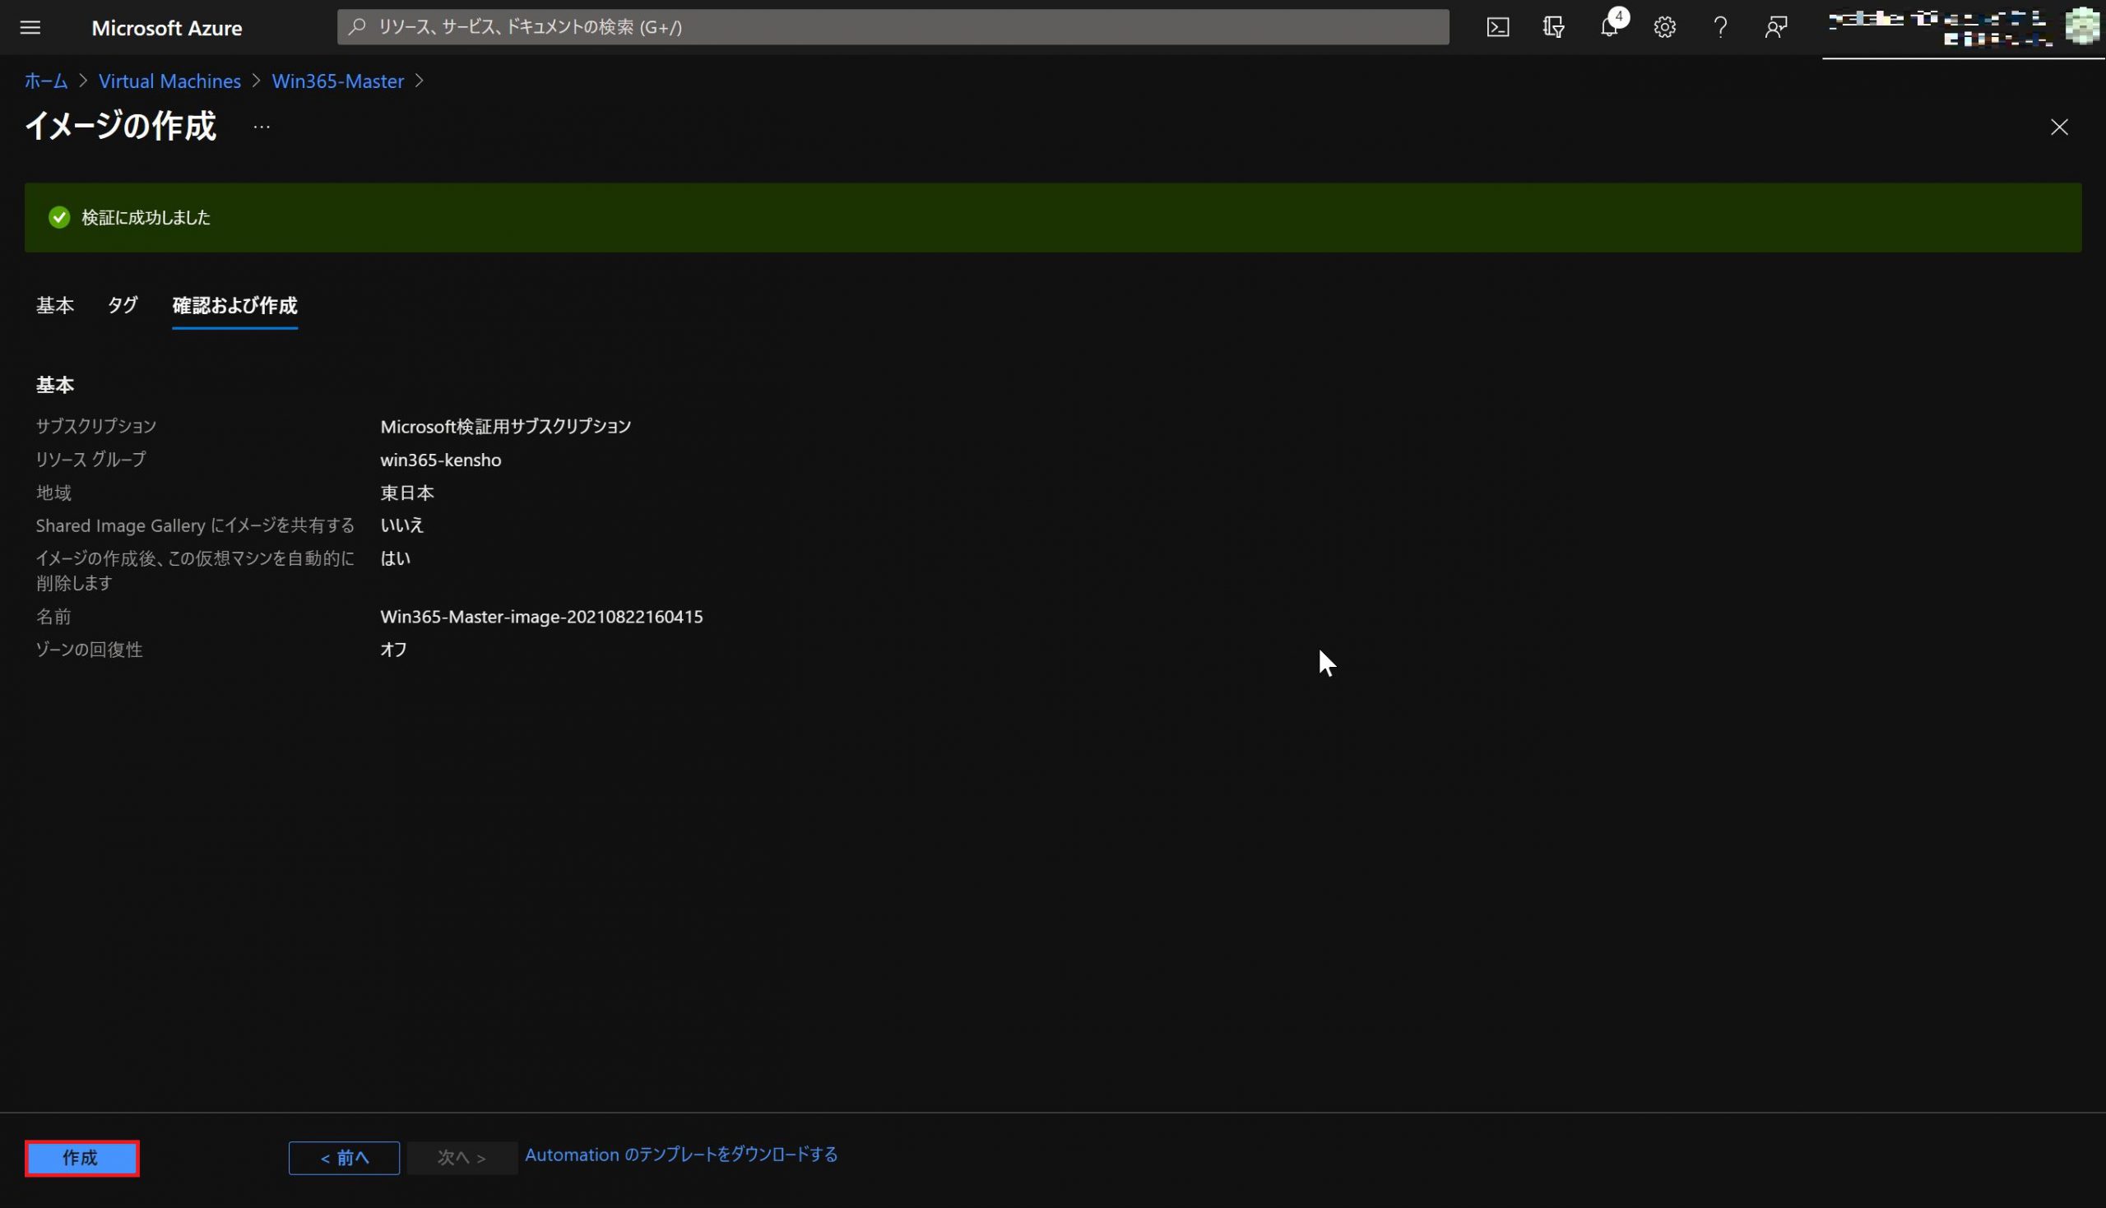Image resolution: width=2106 pixels, height=1208 pixels.
Task: Click the search magnifier icon
Action: [358, 27]
